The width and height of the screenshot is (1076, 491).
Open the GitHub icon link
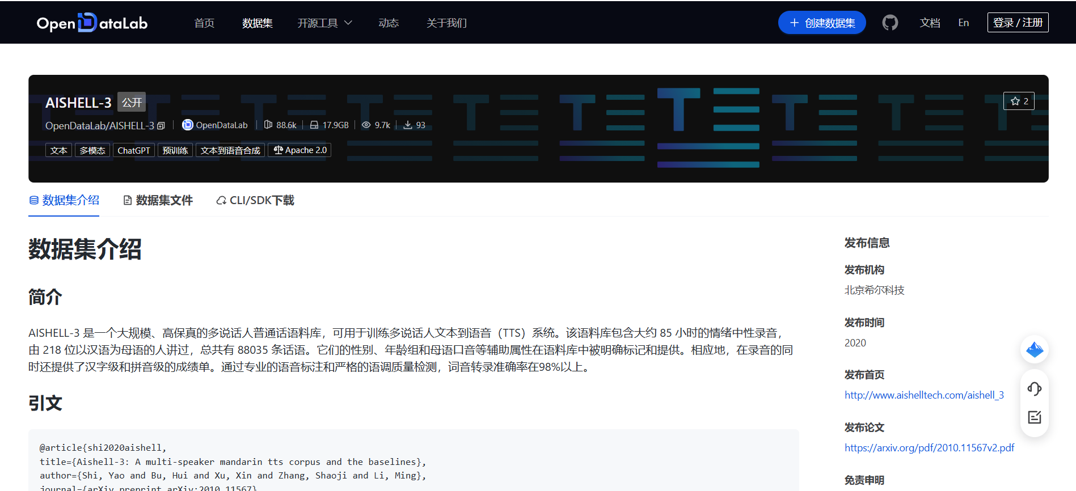[x=890, y=23]
